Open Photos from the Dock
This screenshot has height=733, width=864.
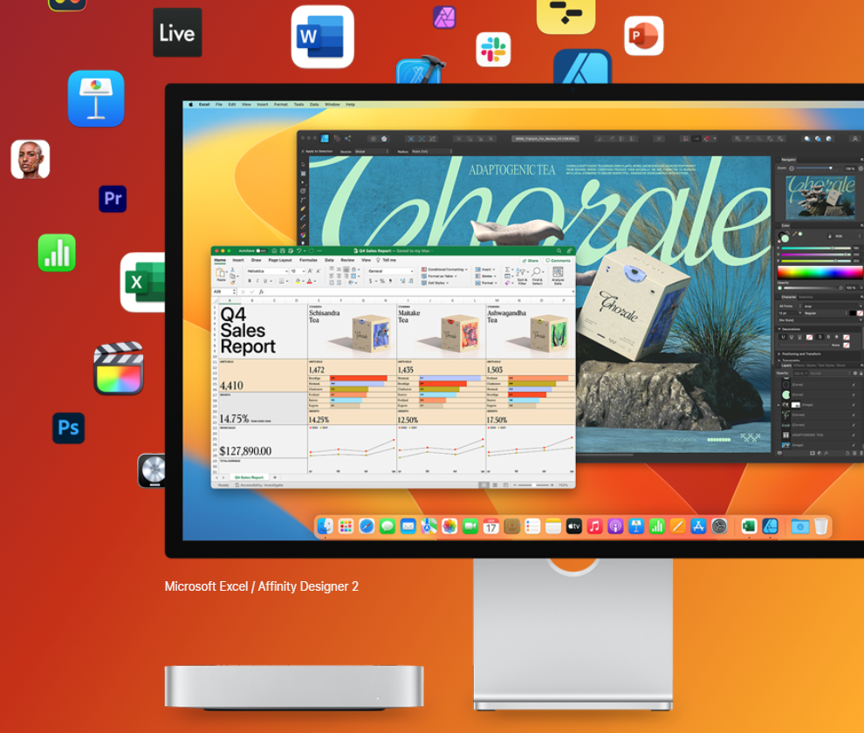449,527
